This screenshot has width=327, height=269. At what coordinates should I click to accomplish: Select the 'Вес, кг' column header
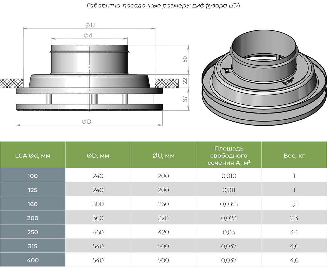(x=294, y=156)
